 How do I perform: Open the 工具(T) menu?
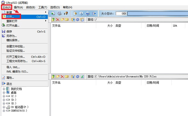[43, 7]
